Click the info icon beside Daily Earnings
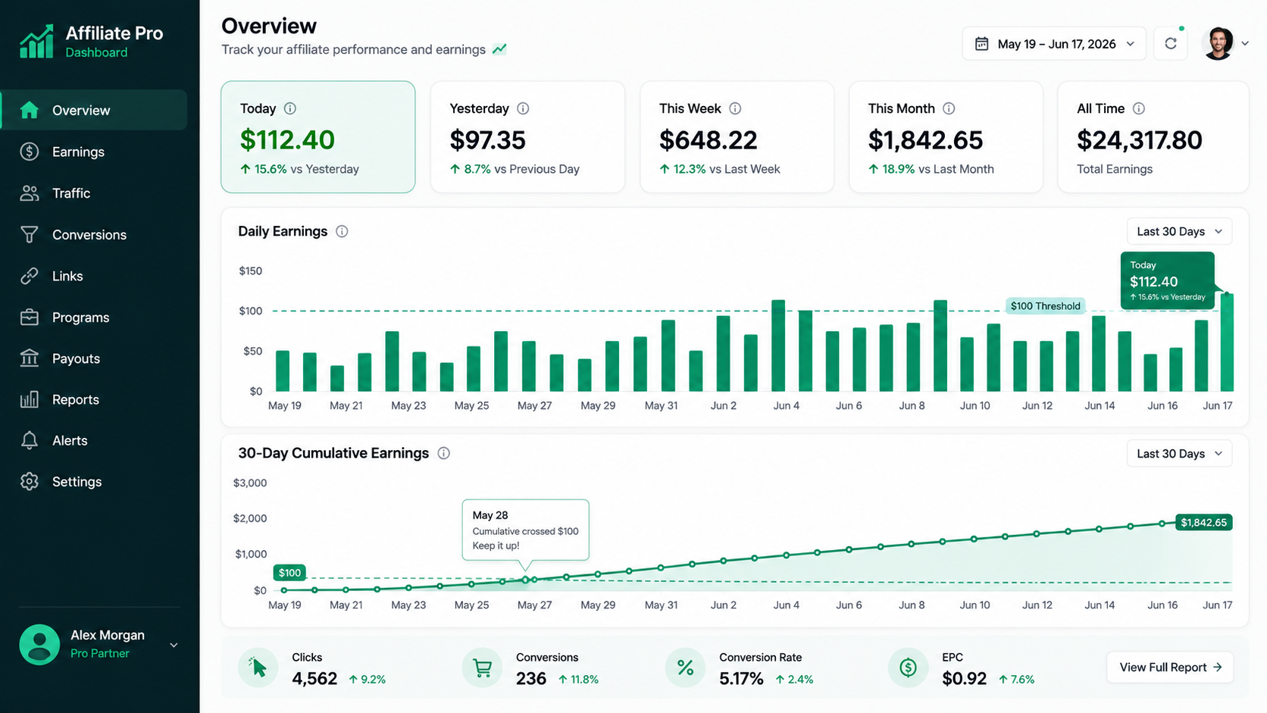 click(x=342, y=231)
